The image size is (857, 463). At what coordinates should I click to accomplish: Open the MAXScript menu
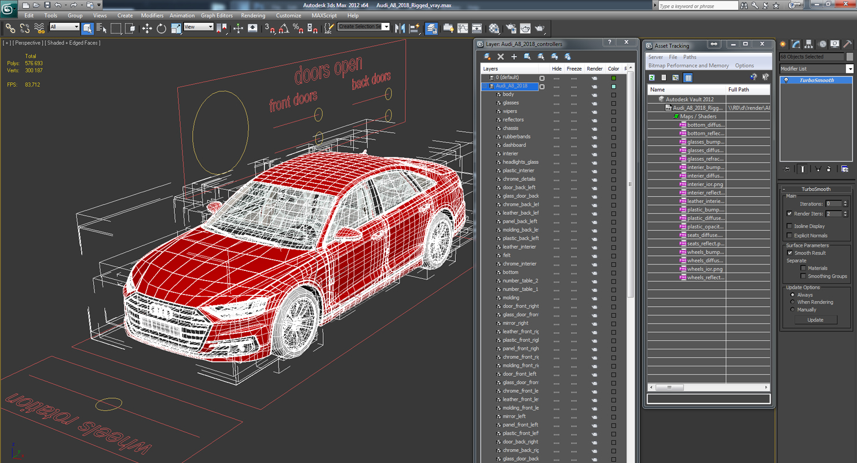click(324, 16)
